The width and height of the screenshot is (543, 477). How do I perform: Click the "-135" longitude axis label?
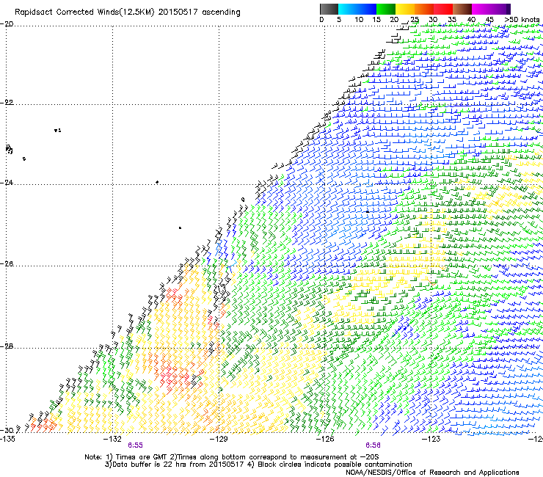pyautogui.click(x=7, y=439)
